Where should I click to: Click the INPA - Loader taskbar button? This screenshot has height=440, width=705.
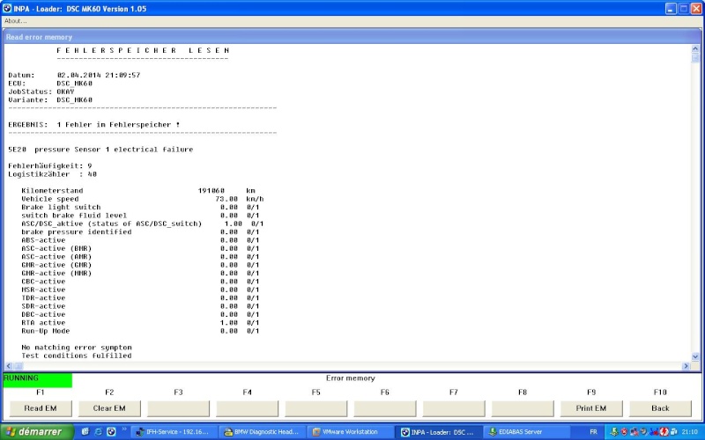coord(438,432)
